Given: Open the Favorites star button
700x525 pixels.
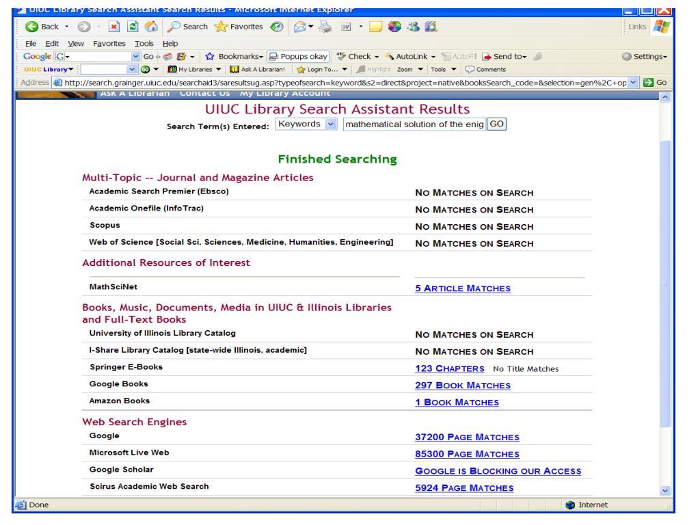Looking at the screenshot, I should [x=239, y=27].
